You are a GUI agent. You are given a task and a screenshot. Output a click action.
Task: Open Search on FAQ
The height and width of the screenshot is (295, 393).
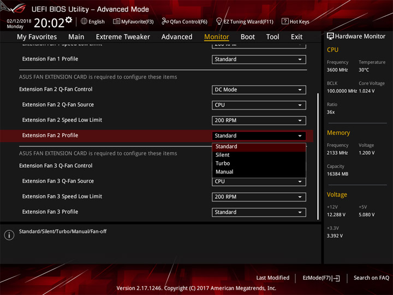[372, 278]
